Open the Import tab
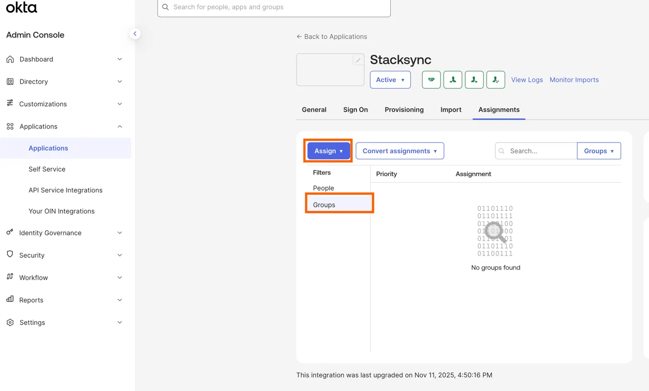The height and width of the screenshot is (391, 649). click(x=451, y=110)
